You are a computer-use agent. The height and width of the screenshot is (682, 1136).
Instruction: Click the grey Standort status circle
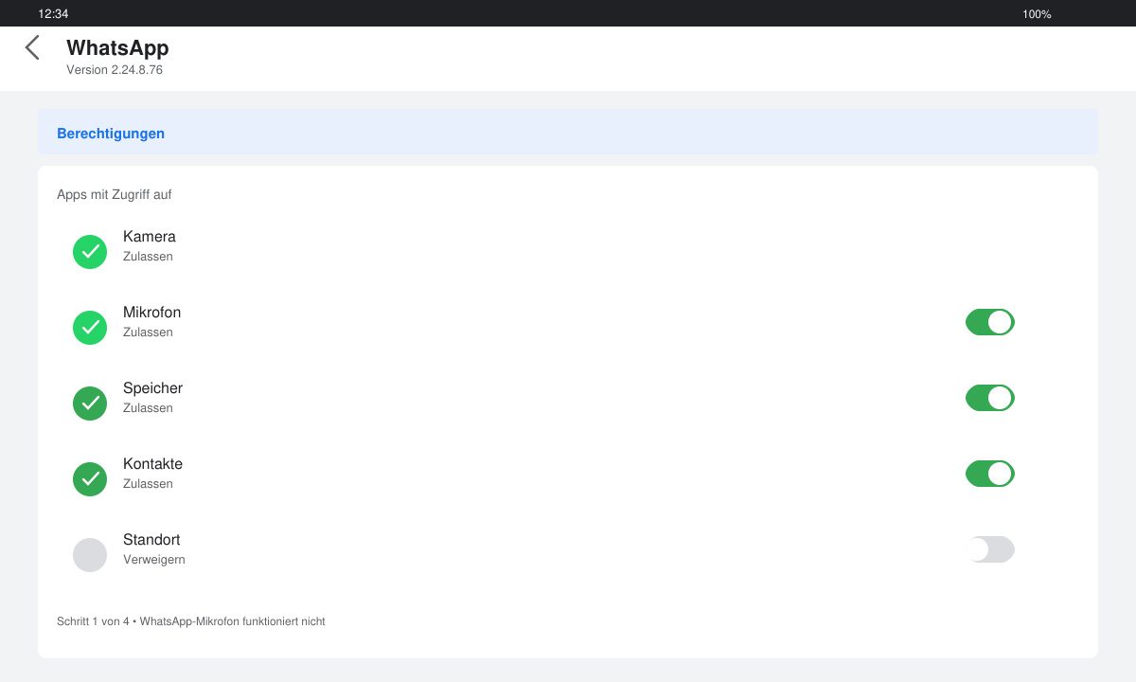point(90,555)
